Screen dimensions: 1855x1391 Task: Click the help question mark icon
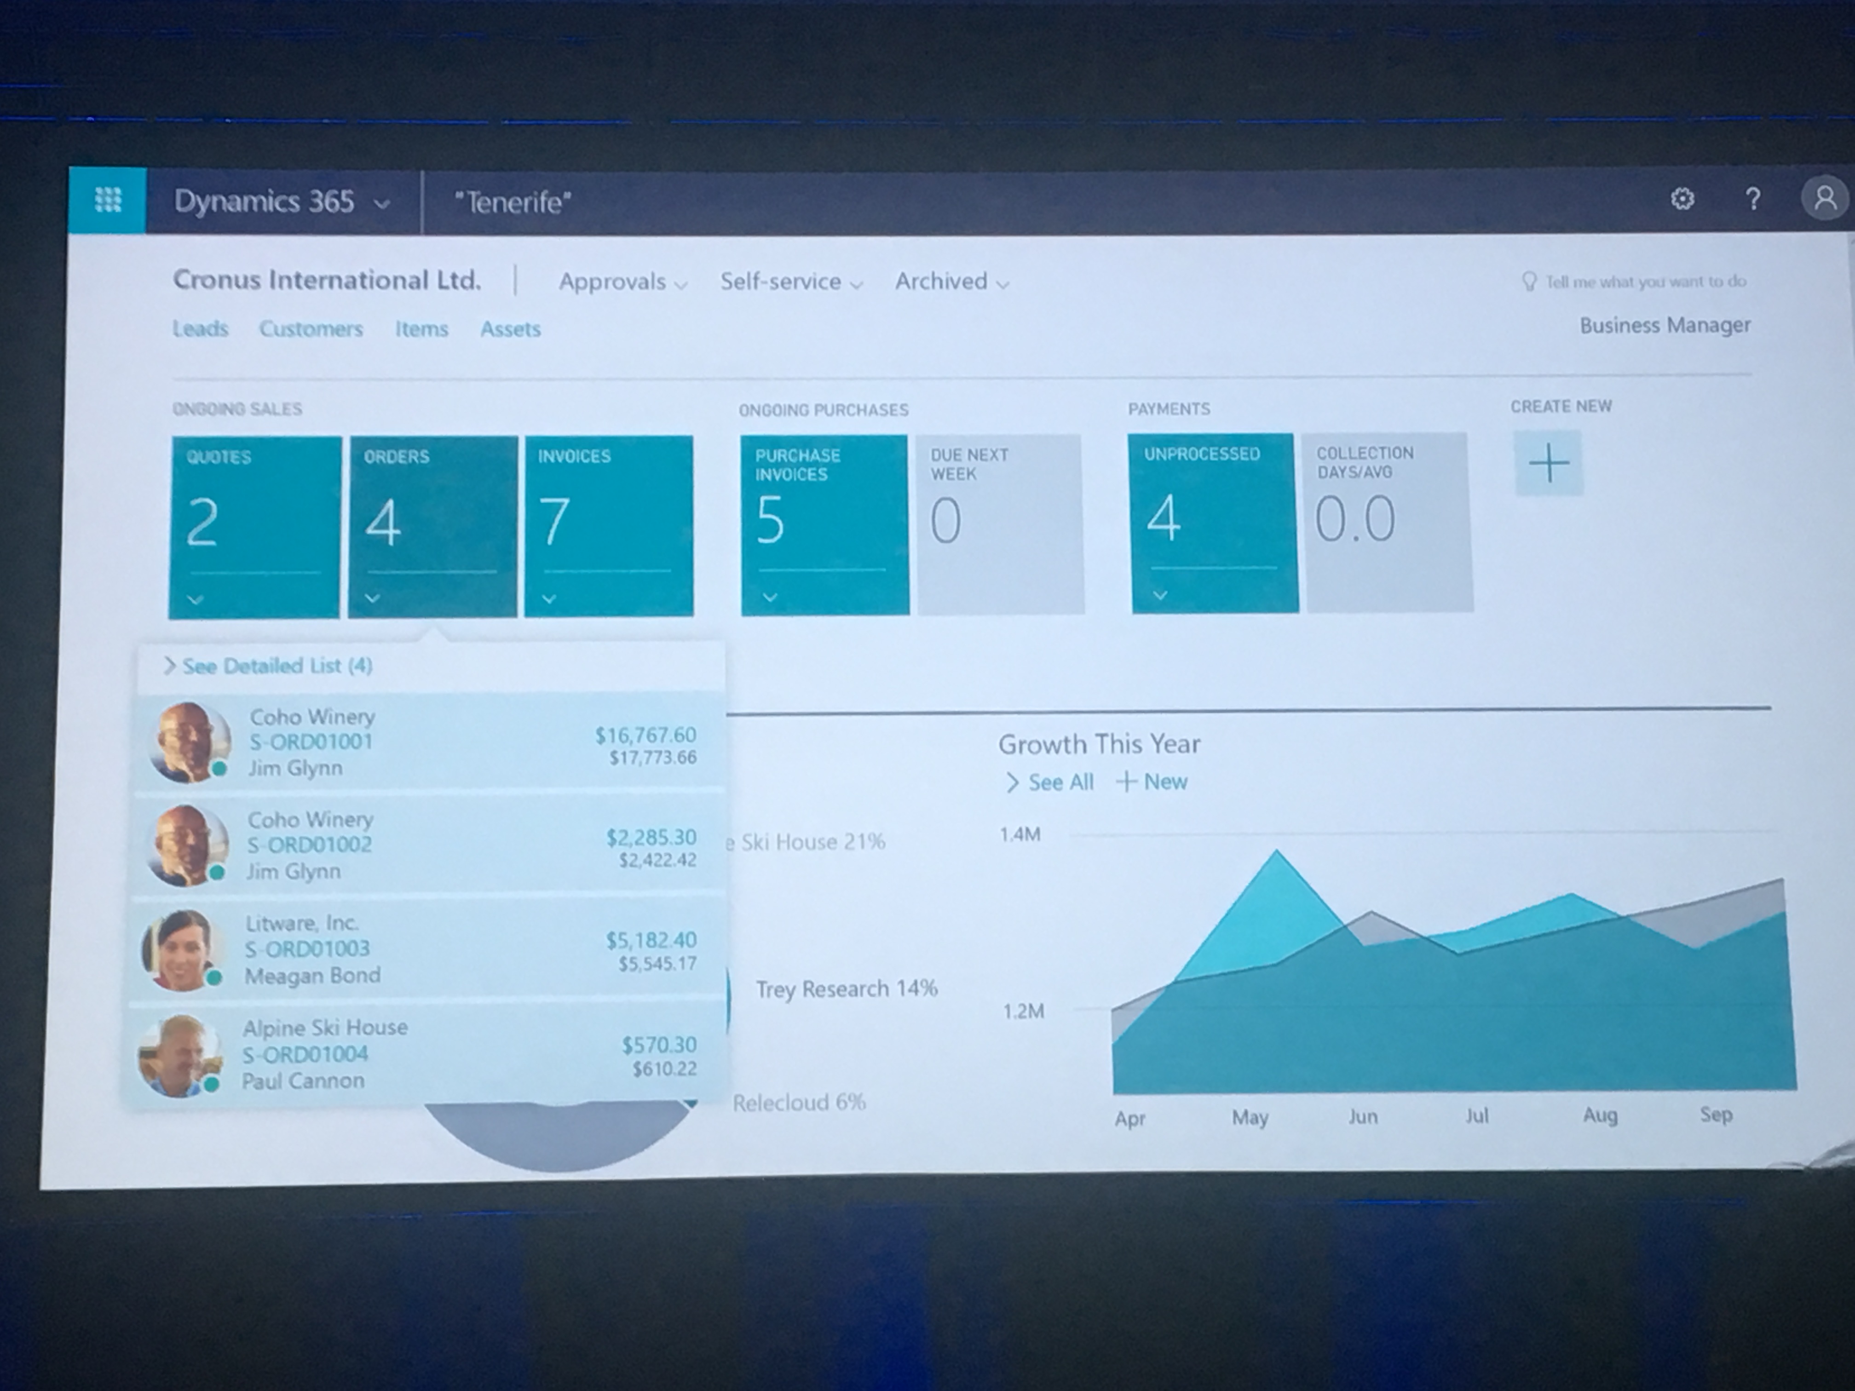coord(1752,199)
